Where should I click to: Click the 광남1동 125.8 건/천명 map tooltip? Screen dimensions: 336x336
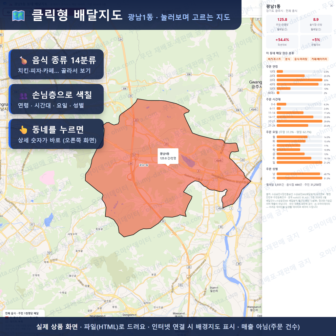[168, 156]
